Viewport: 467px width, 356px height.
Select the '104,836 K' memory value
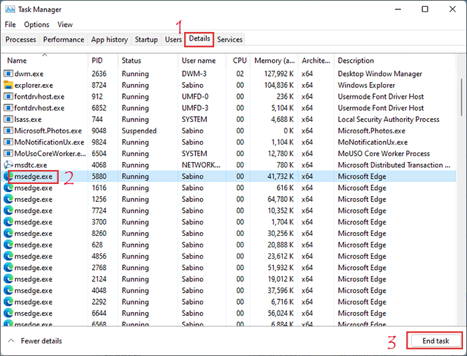(x=279, y=85)
